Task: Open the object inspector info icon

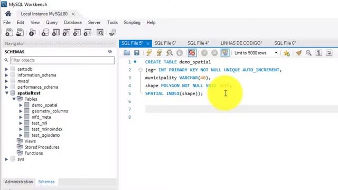Action: (32, 32)
